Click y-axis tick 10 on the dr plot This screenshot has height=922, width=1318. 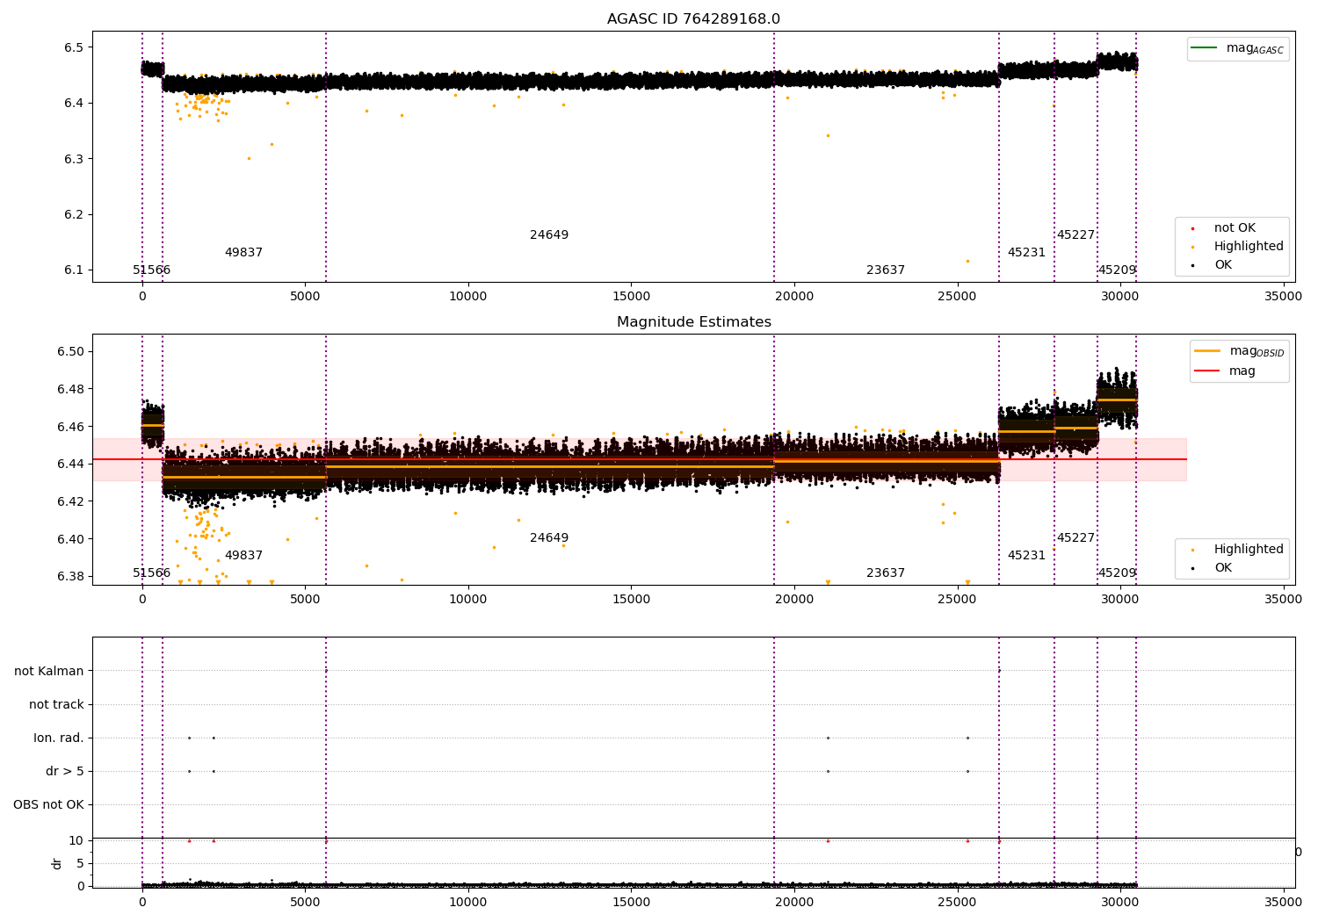click(x=76, y=840)
